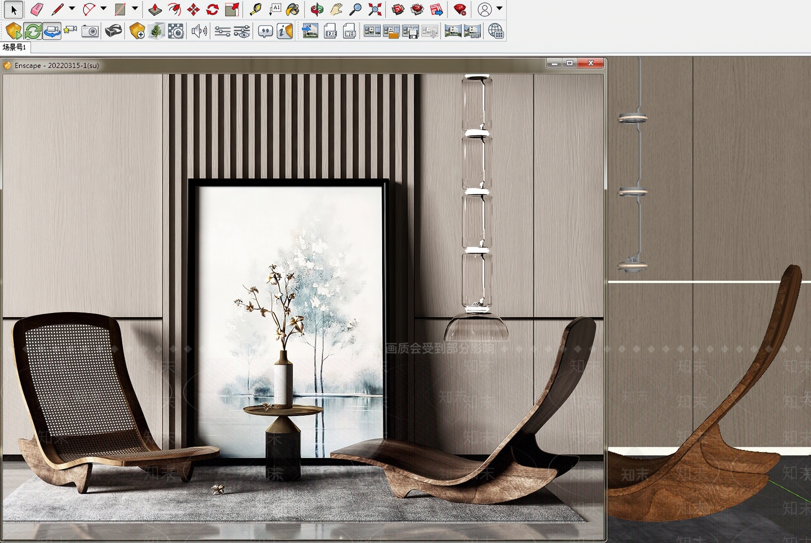The width and height of the screenshot is (811, 543).
Task: Choose the Move tool
Action: [193, 9]
